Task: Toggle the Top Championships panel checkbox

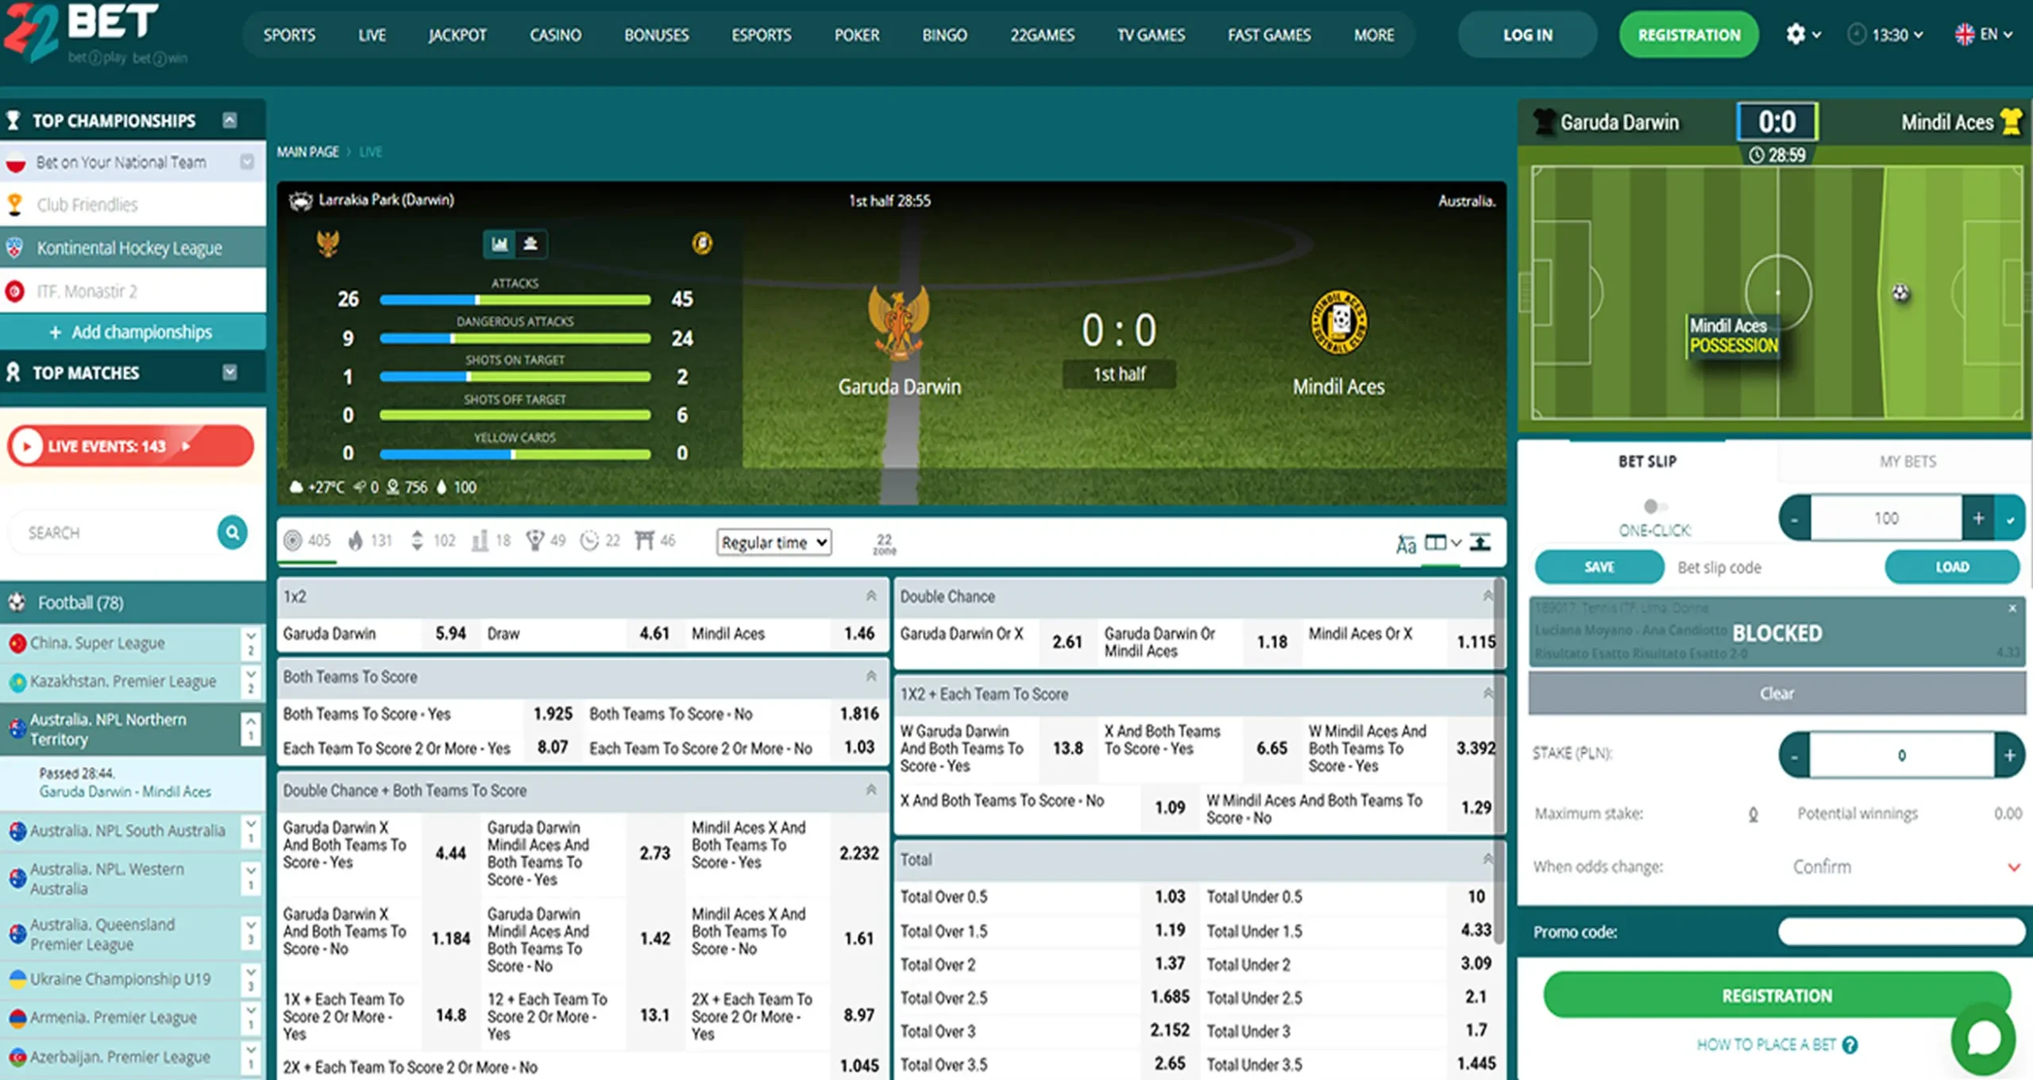Action: coord(230,120)
